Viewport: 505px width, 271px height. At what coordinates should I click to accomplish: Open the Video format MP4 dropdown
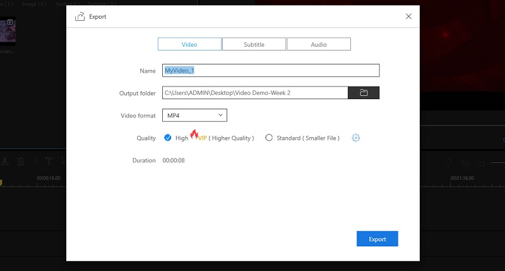(194, 116)
